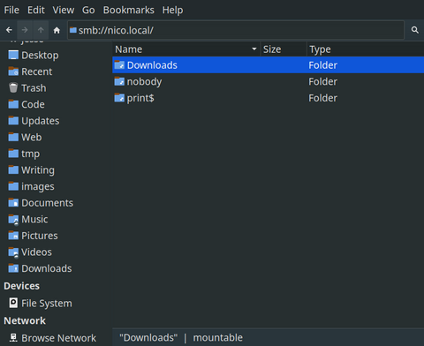The image size is (424, 346).
Task: Open the Edit menu
Action: (36, 10)
